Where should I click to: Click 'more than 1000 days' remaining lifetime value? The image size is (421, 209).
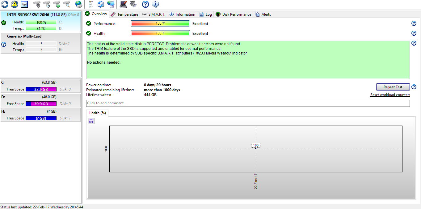point(162,90)
